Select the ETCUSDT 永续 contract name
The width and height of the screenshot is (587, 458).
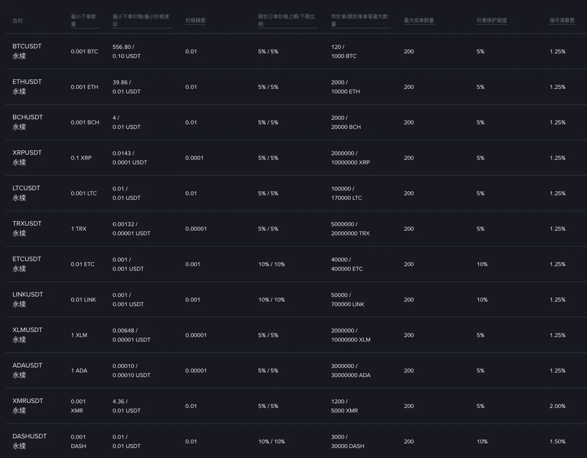[27, 264]
